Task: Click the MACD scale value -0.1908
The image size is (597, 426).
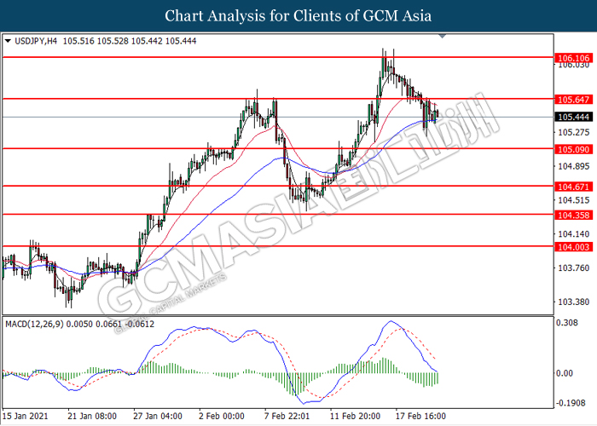Action: tap(571, 403)
